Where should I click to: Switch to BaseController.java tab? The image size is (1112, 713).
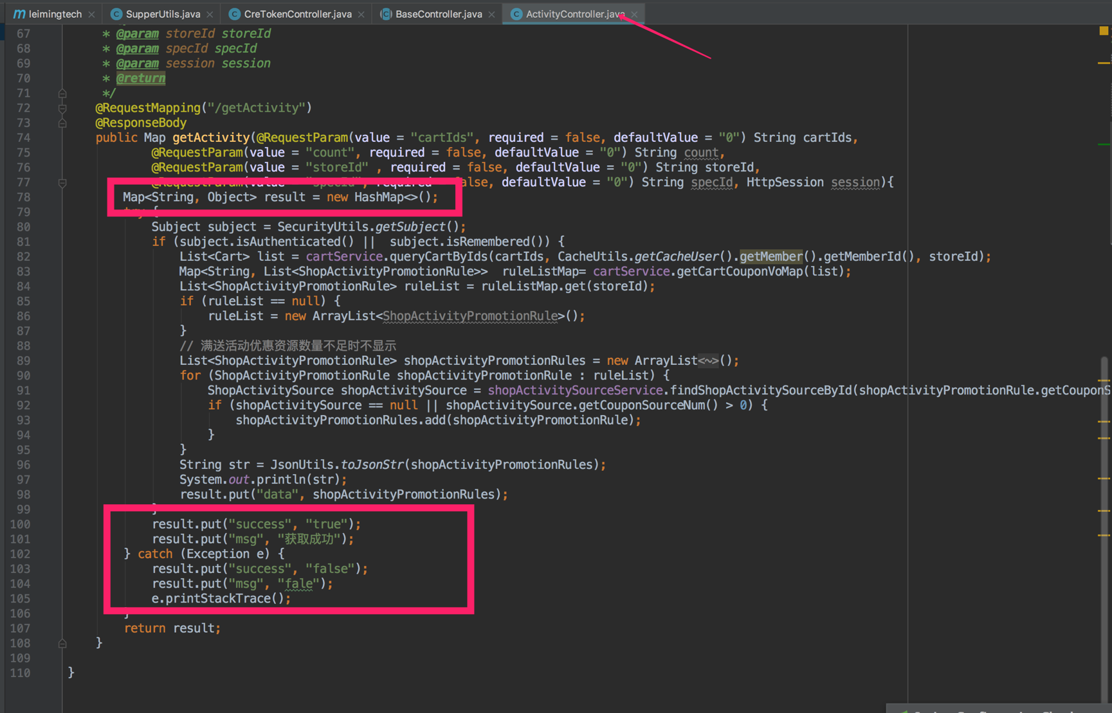(438, 13)
